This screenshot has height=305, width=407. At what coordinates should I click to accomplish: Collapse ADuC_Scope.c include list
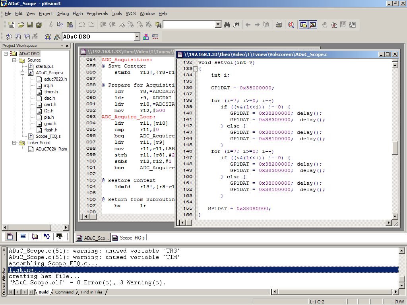coord(23,73)
